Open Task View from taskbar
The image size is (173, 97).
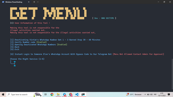click(45, 95)
